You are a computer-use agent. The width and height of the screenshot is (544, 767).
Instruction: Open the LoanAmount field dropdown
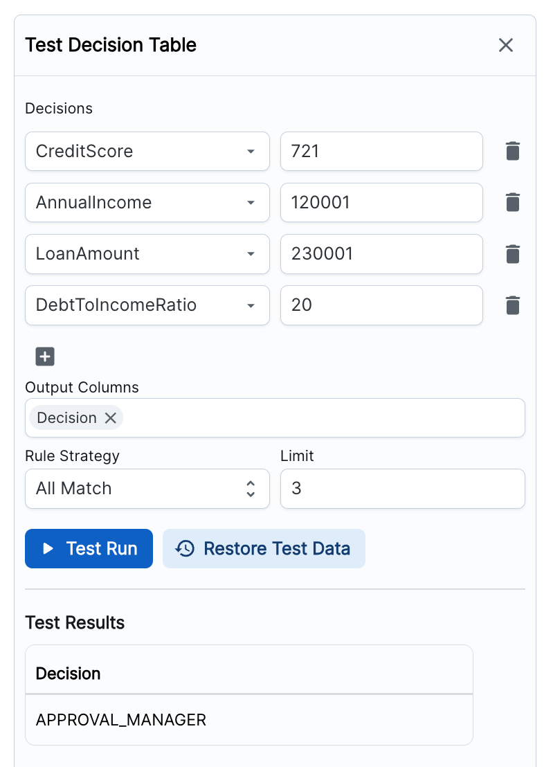tap(251, 254)
